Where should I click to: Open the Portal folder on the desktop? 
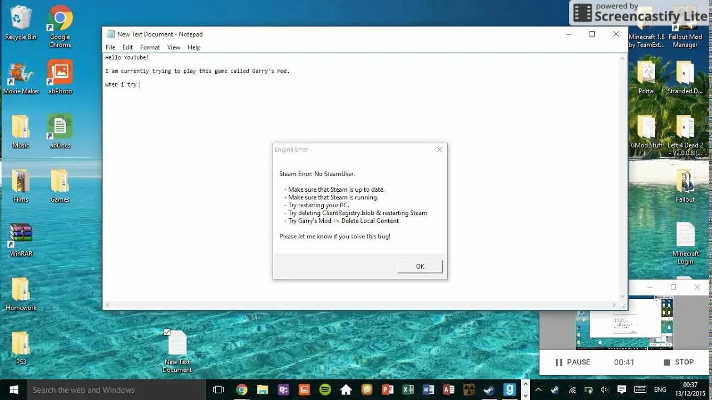coord(646,77)
